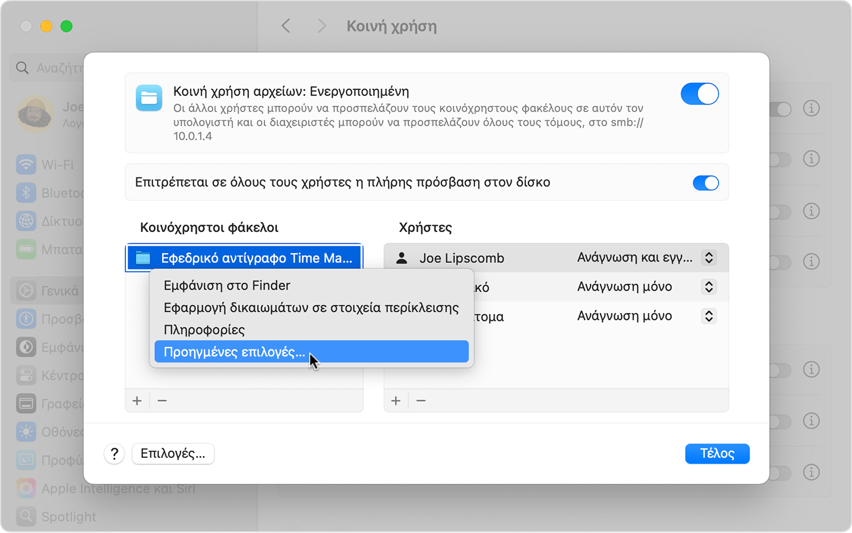Open Joe Lipscomb permission dropdown
The height and width of the screenshot is (533, 852).
[708, 258]
